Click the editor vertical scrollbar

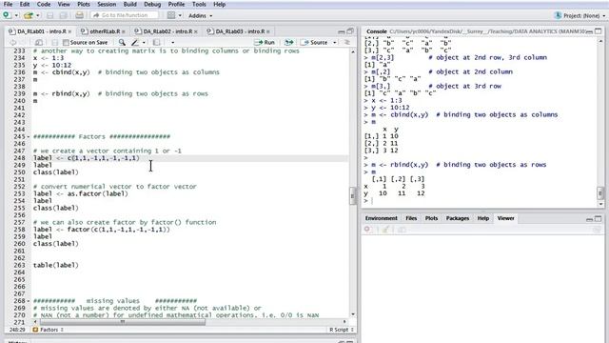352,196
